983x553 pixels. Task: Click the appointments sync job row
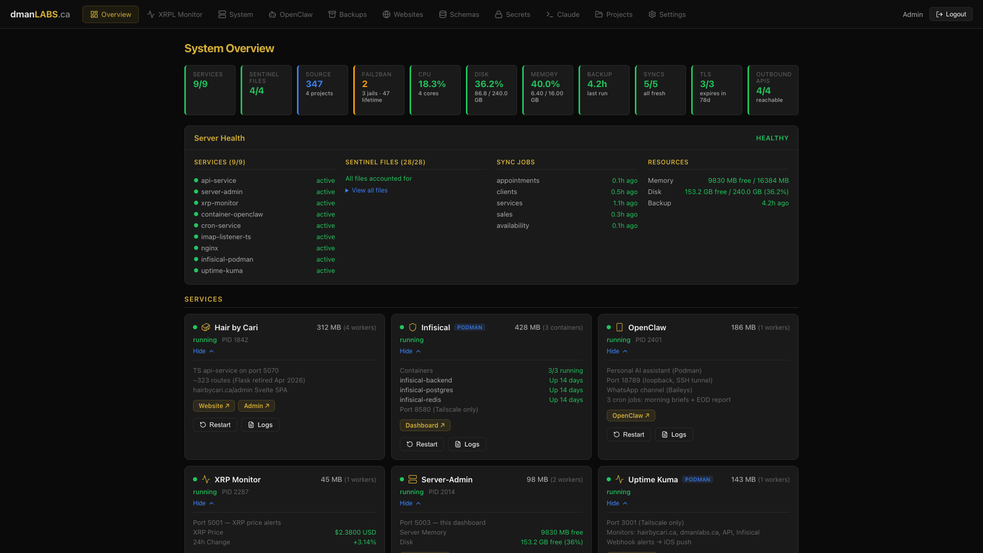point(567,181)
